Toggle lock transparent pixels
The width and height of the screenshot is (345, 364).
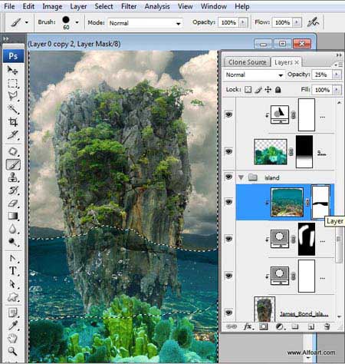click(x=248, y=90)
